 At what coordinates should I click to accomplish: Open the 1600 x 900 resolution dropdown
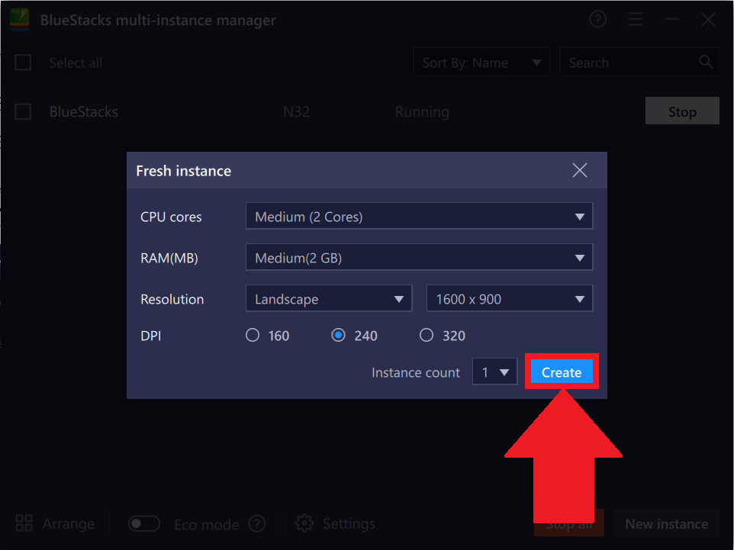coord(510,298)
